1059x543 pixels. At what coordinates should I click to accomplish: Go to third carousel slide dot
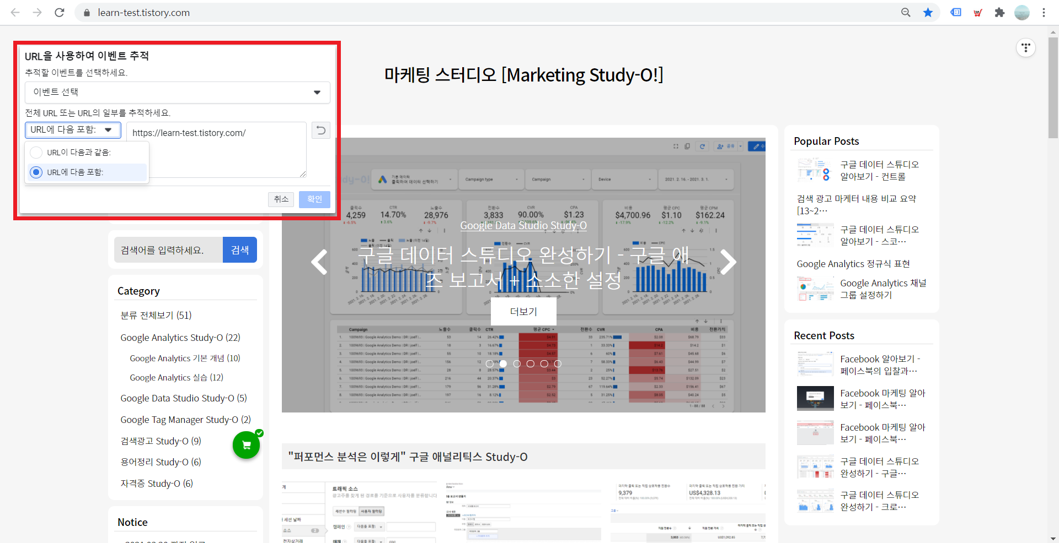[517, 363]
